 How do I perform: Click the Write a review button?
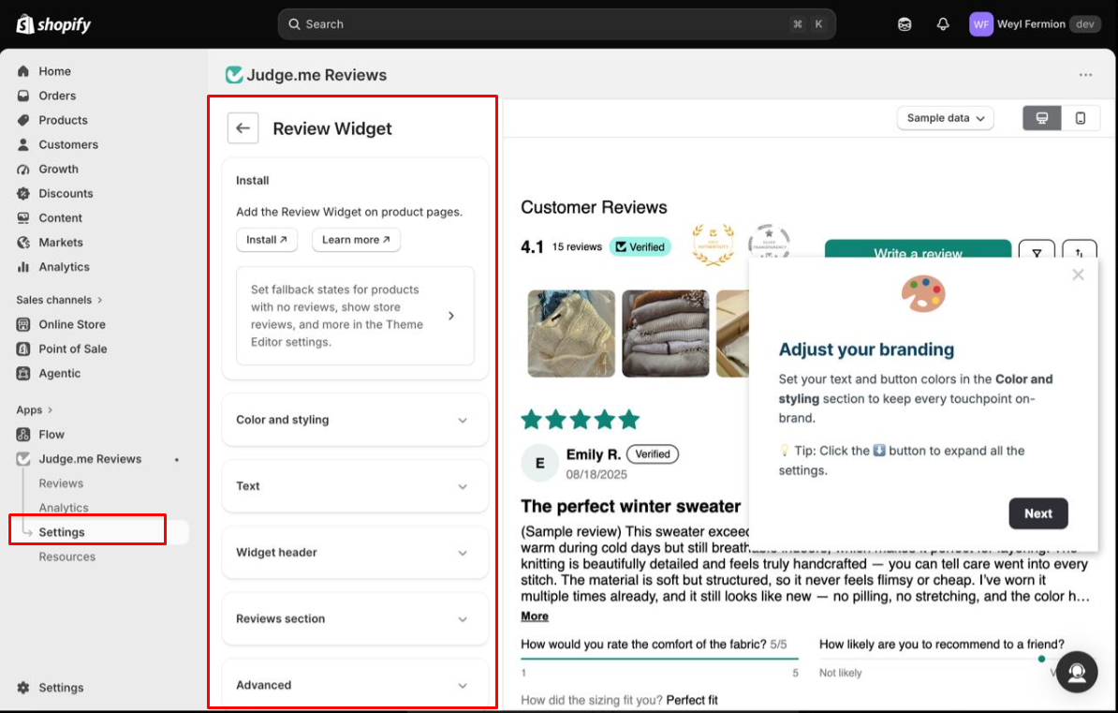tap(918, 250)
